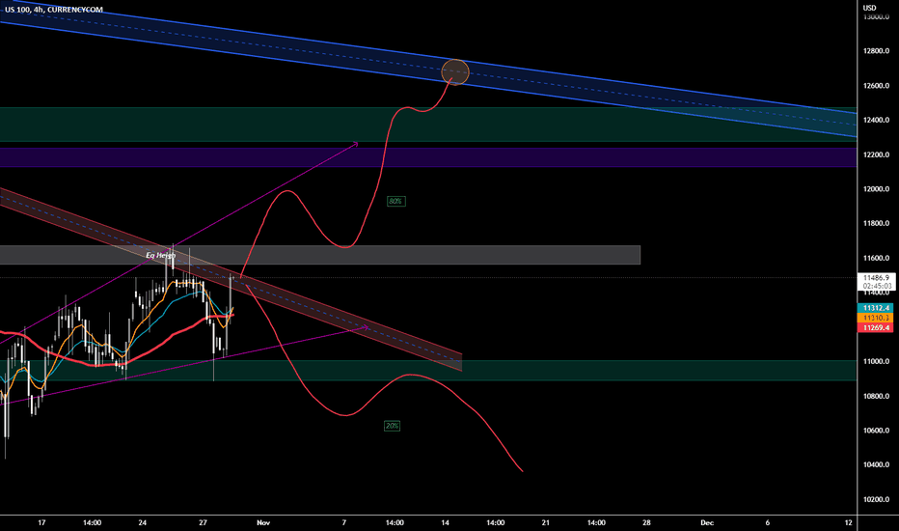Click the 12400.0 price axis label
Screen dimensions: 899x531
876,120
